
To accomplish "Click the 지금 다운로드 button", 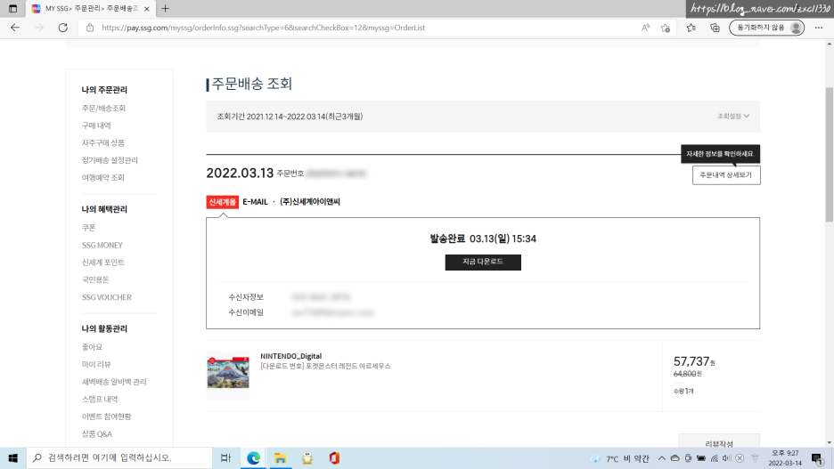I will tap(483, 262).
